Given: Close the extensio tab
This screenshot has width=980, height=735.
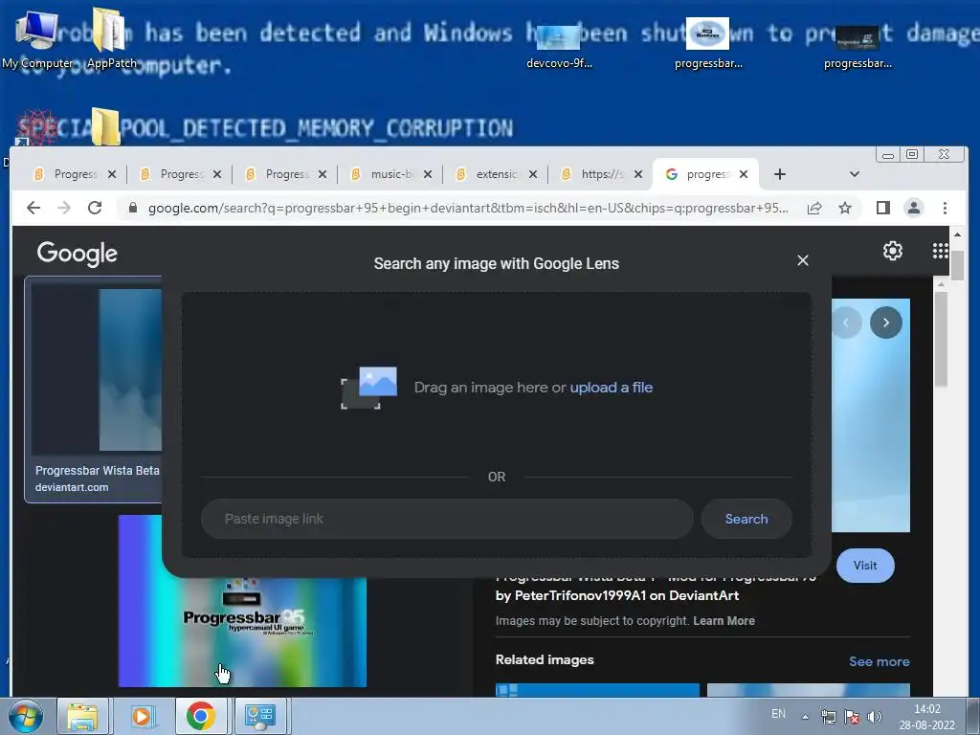Looking at the screenshot, I should pos(532,174).
